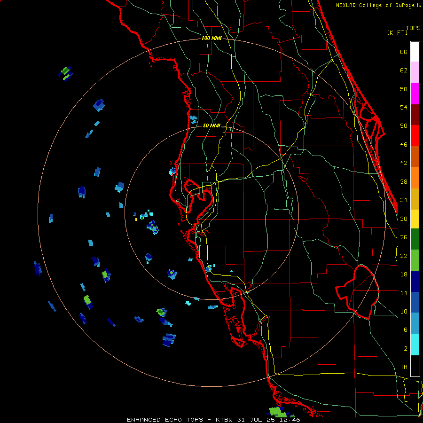Viewport: 423px width, 423px height.
Task: Click the 22 scale value
Action: (x=404, y=256)
